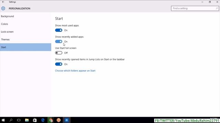Open Background personalization page
Image resolution: width=220 pixels, height=123 pixels.
(x=25, y=16)
